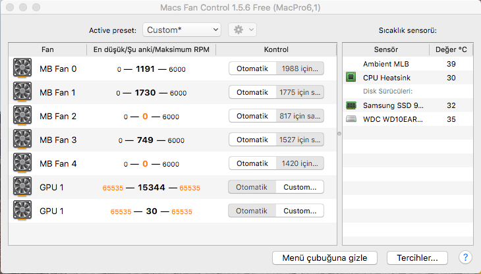
Task: Click Menü çubuğuna gizle button
Action: pyautogui.click(x=325, y=258)
